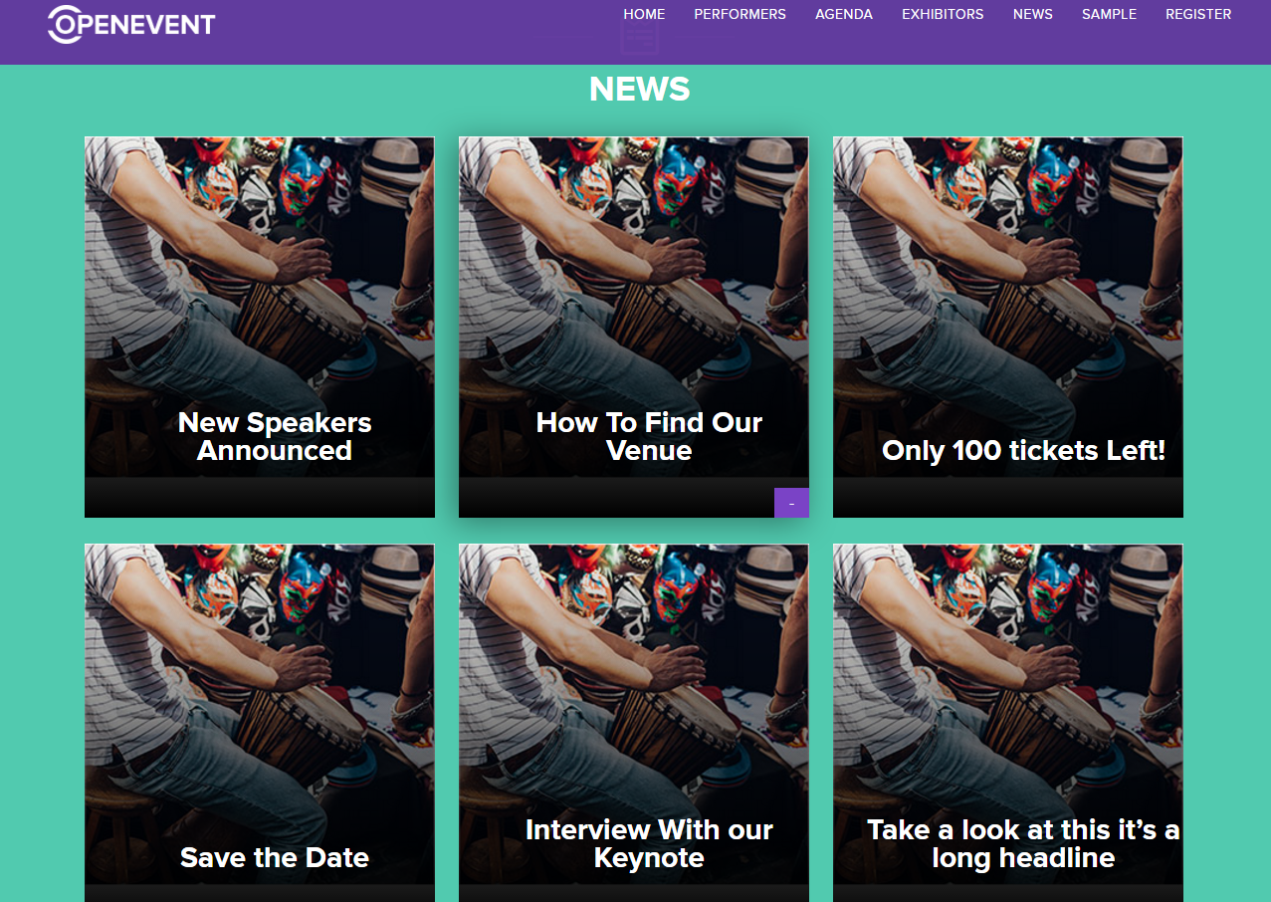Screen dimensions: 1271x902
Task: Click the Only 100 tickets Left! headline
Action: pos(1023,450)
